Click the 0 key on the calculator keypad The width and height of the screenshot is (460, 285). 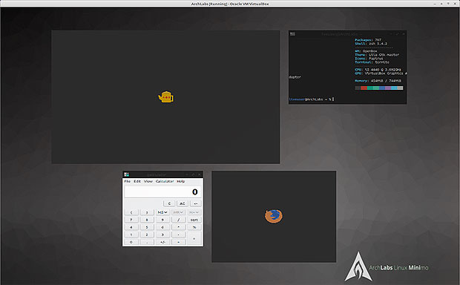pos(131,242)
